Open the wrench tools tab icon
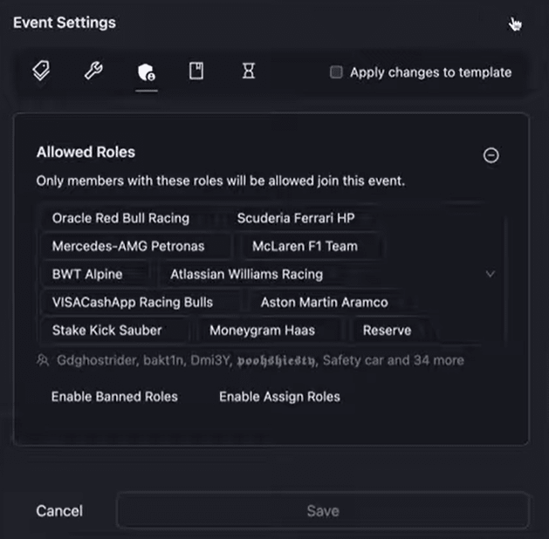549x539 pixels. [x=93, y=72]
